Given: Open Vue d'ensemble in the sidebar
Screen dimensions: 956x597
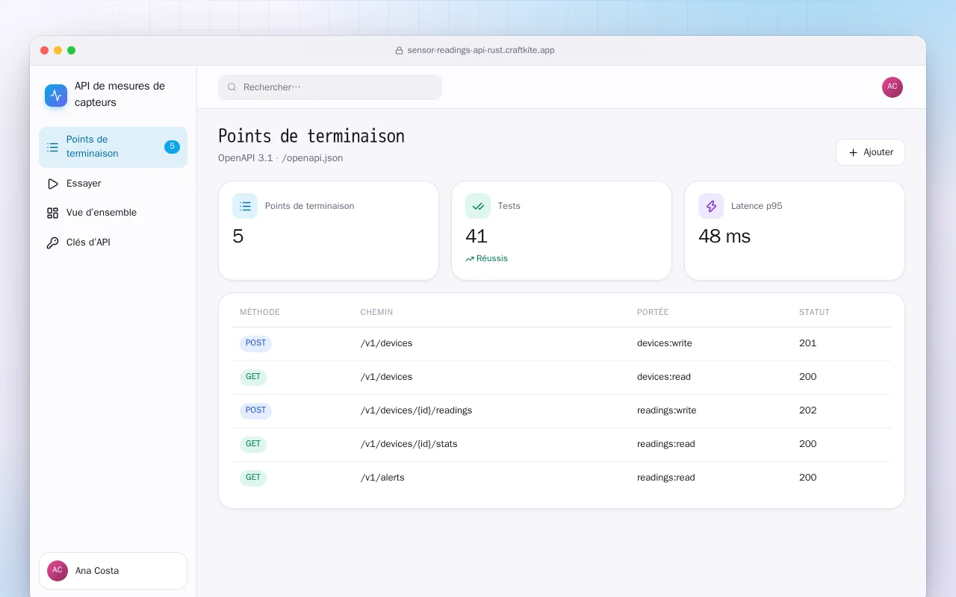Looking at the screenshot, I should click(113, 213).
